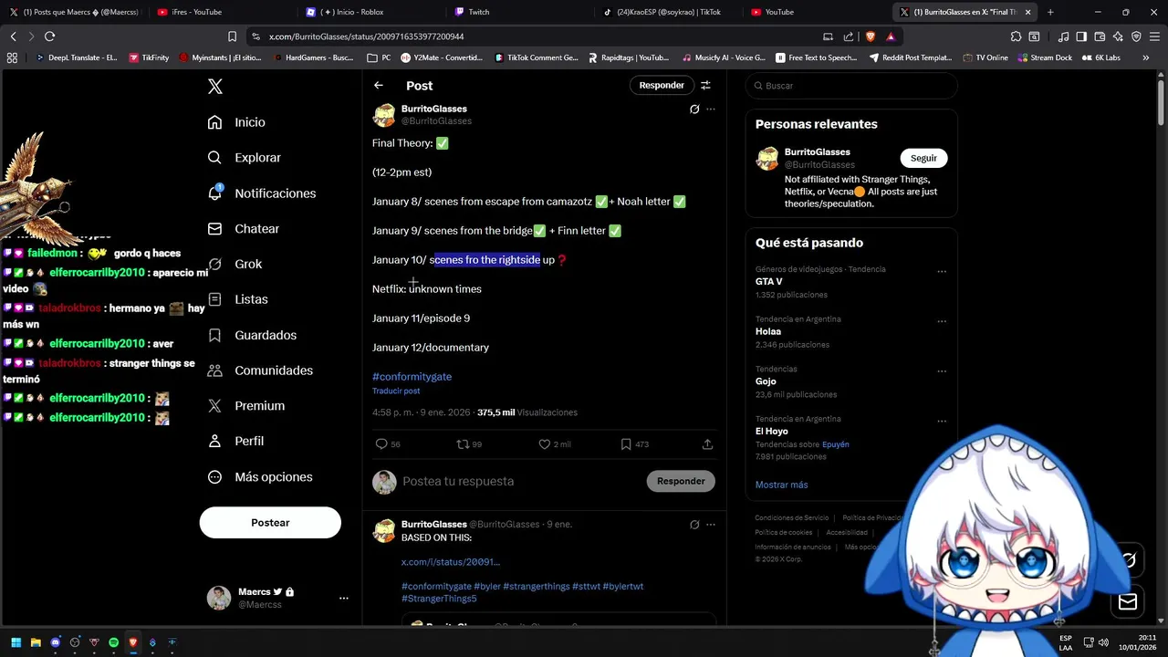Open Listas in the sidebar

tap(237, 299)
